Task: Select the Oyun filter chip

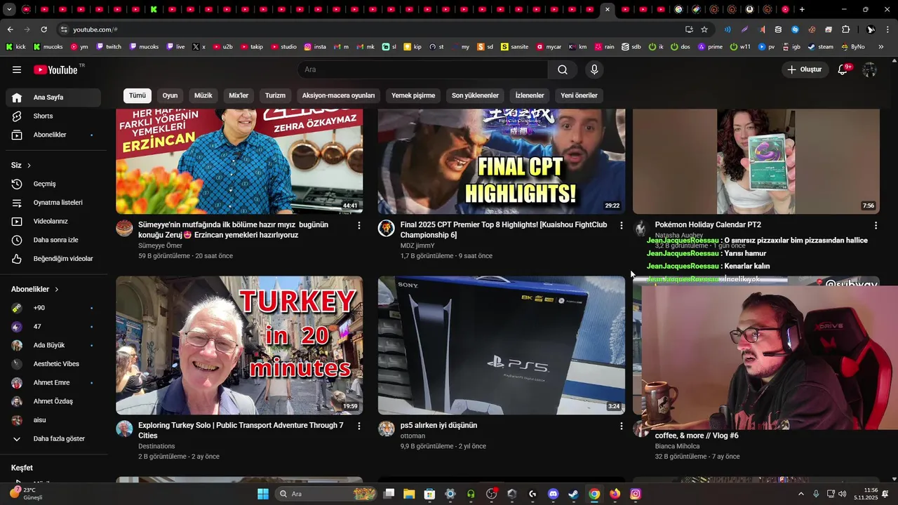Action: pyautogui.click(x=170, y=95)
